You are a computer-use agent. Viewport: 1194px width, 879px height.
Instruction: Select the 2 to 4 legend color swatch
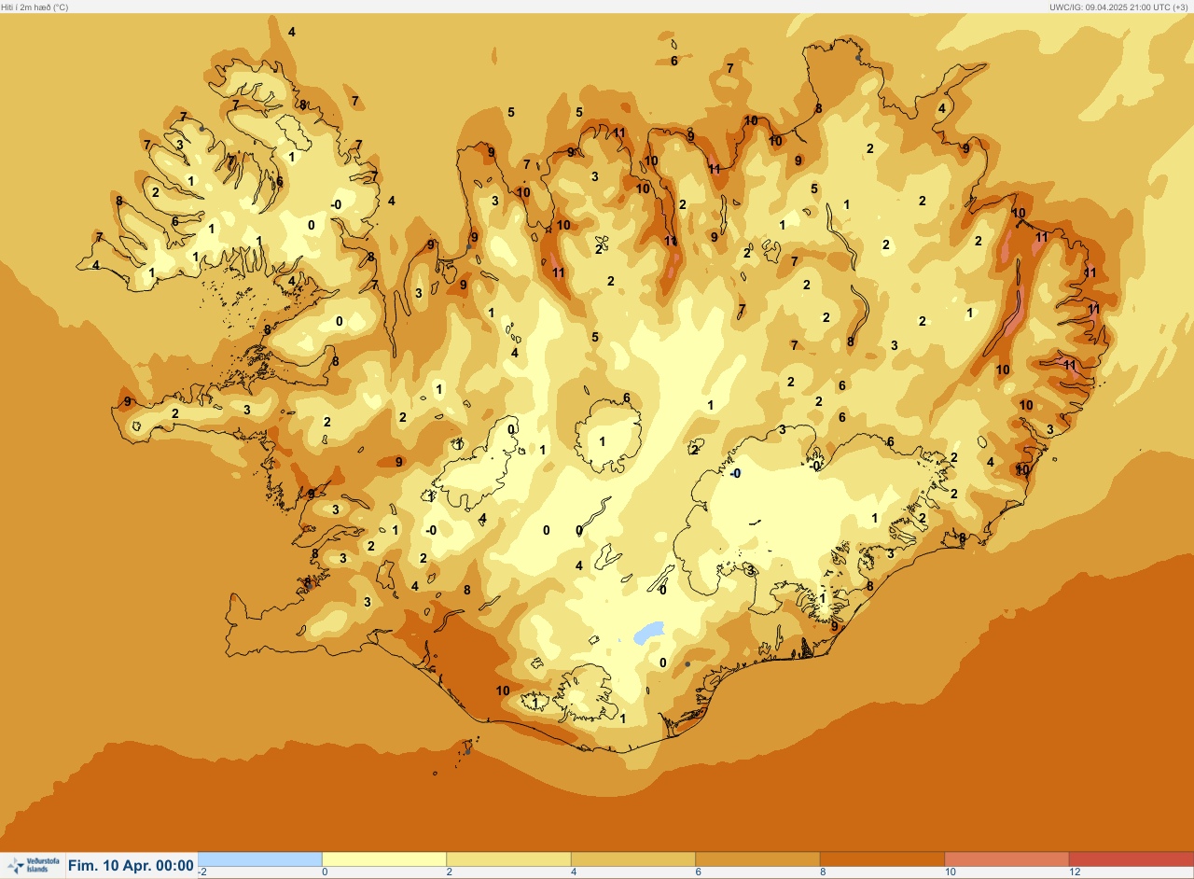508,858
